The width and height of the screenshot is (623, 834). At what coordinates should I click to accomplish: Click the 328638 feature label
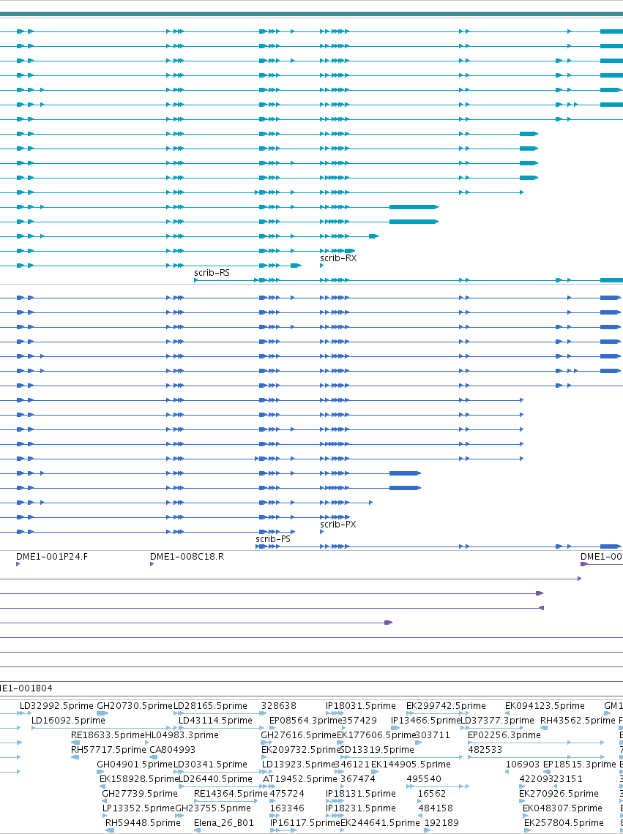click(278, 706)
